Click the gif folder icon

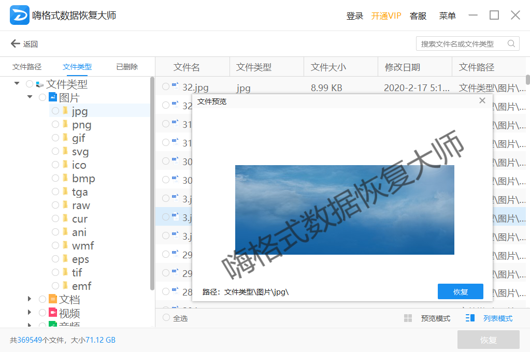[66, 138]
